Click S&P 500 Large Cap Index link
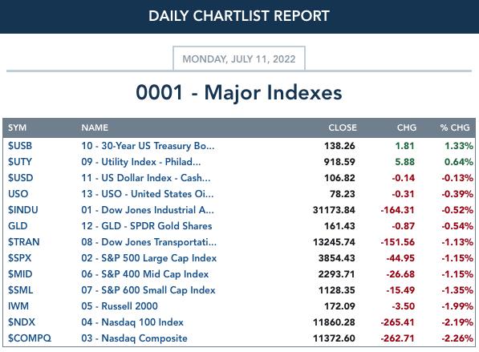 tap(148, 258)
